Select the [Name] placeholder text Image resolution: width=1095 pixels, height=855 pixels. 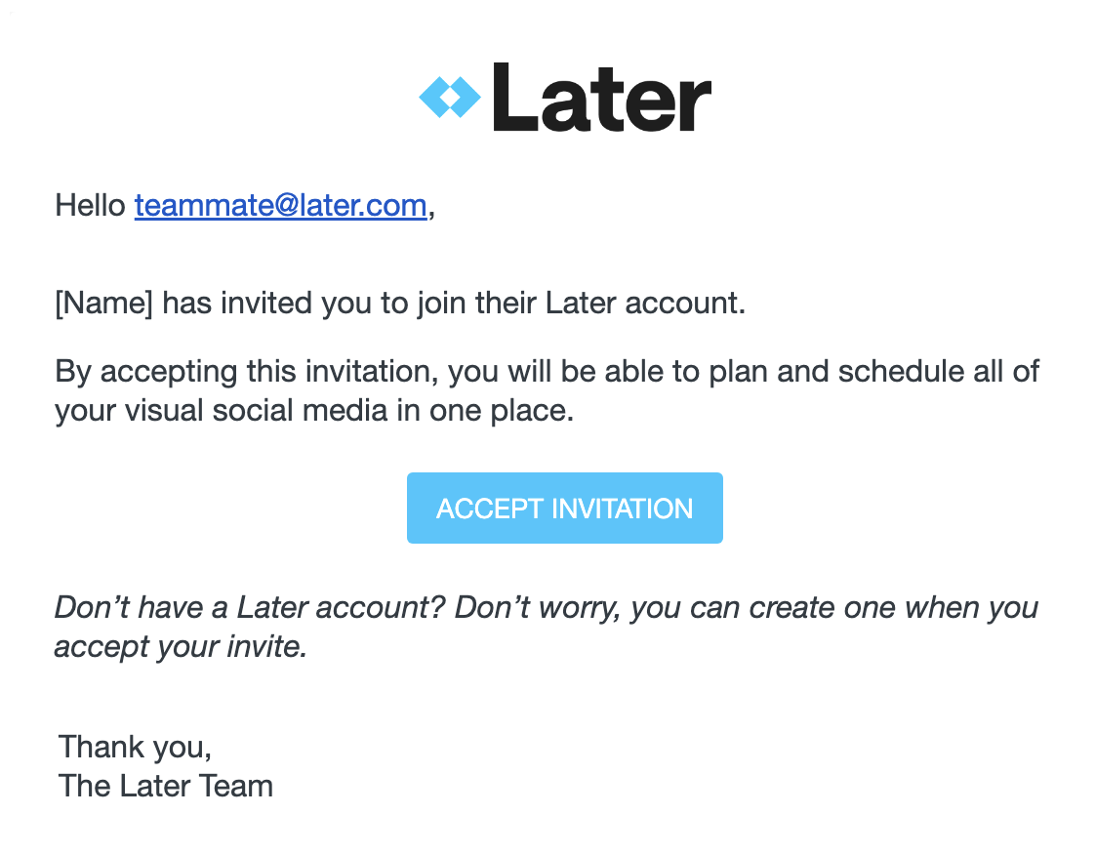pyautogui.click(x=103, y=304)
